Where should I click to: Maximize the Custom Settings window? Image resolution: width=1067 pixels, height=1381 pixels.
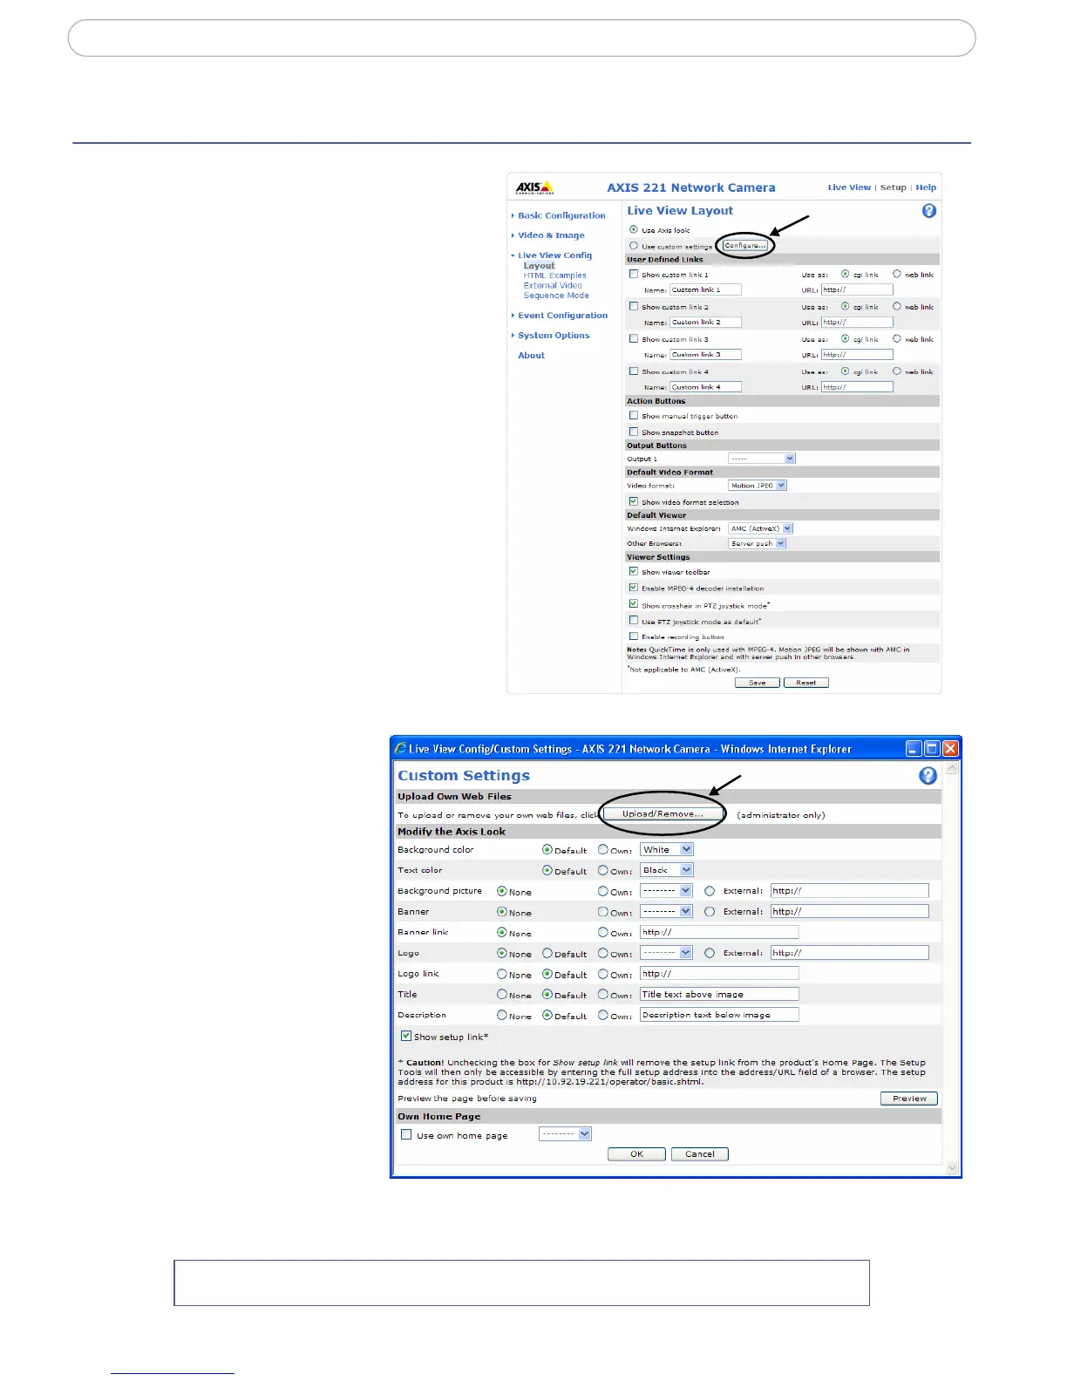pyautogui.click(x=932, y=748)
